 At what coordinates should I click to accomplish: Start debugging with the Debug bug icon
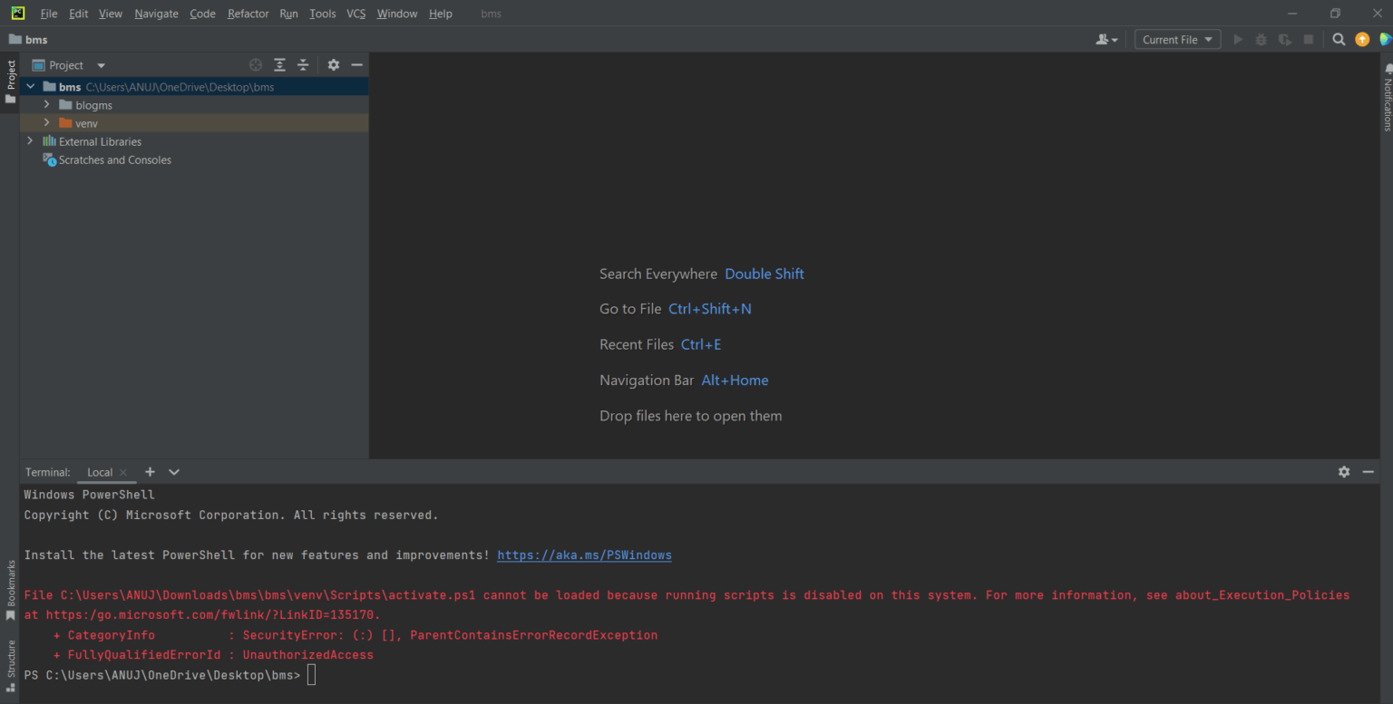(x=1261, y=39)
